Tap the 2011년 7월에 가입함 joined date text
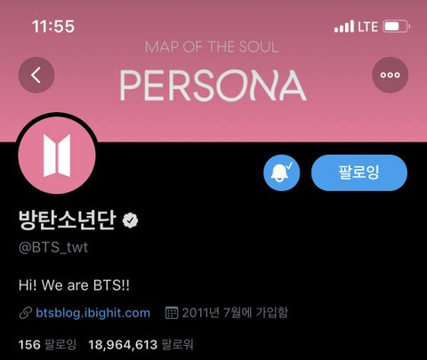 pyautogui.click(x=235, y=313)
